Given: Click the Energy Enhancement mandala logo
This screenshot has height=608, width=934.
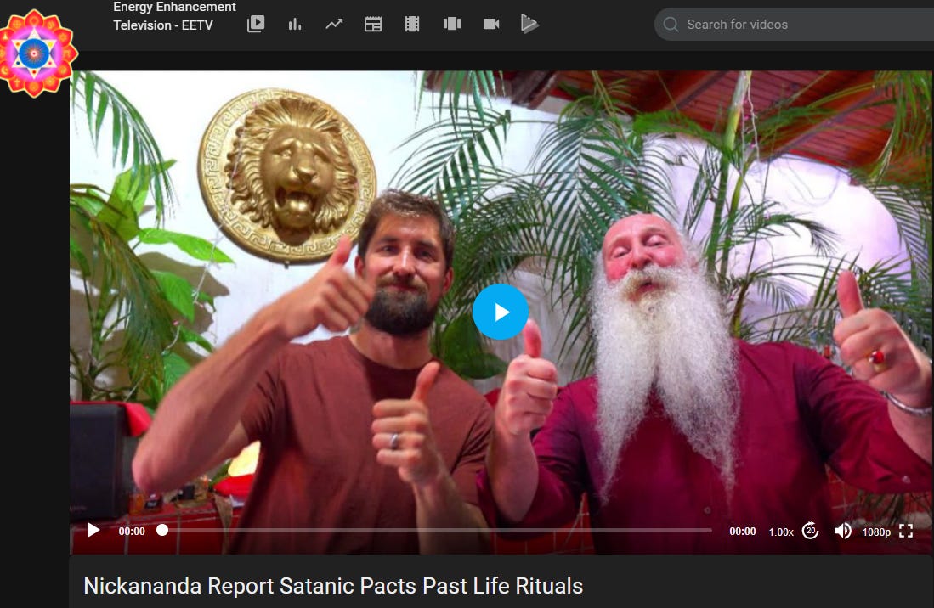Looking at the screenshot, I should (x=36, y=53).
